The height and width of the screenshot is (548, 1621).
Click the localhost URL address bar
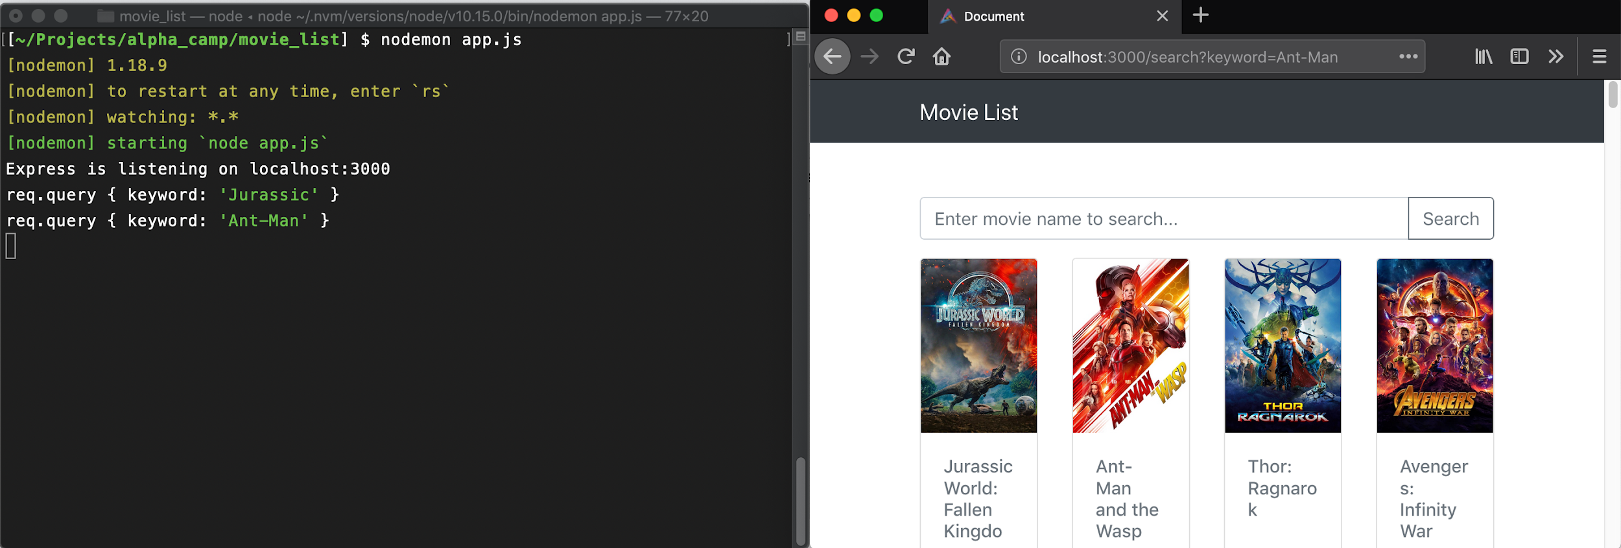pyautogui.click(x=1200, y=57)
